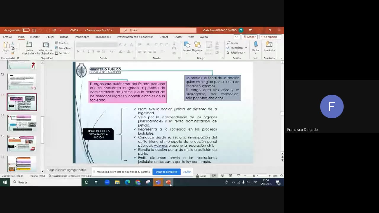Click the Format Painter brush icon
Viewport: 379px width, 213px height.
pyautogui.click(x=13, y=53)
